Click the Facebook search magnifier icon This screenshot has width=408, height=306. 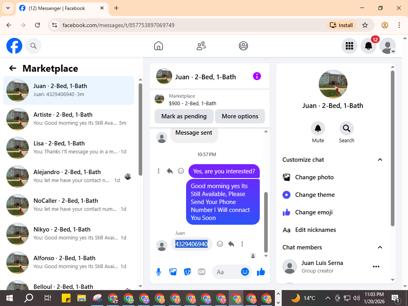pyautogui.click(x=33, y=46)
